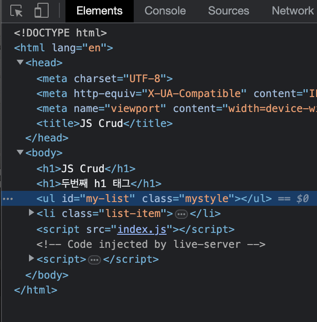This screenshot has width=317, height=322.
Task: Click the list-item class attribute value
Action: (x=133, y=214)
